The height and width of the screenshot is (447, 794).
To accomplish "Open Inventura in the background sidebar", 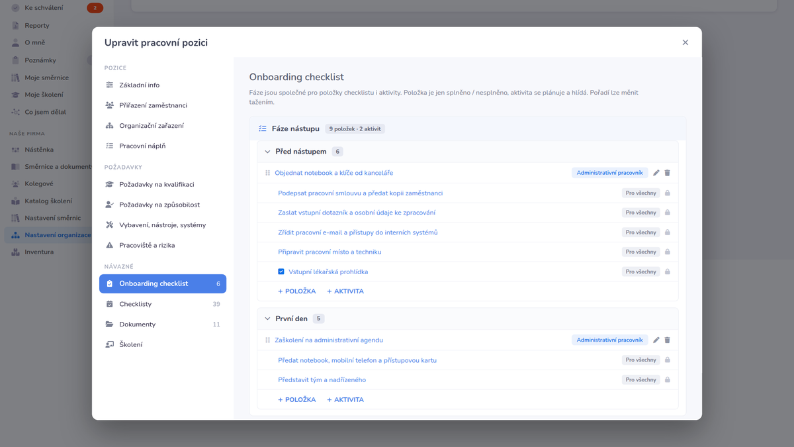I will pos(39,252).
